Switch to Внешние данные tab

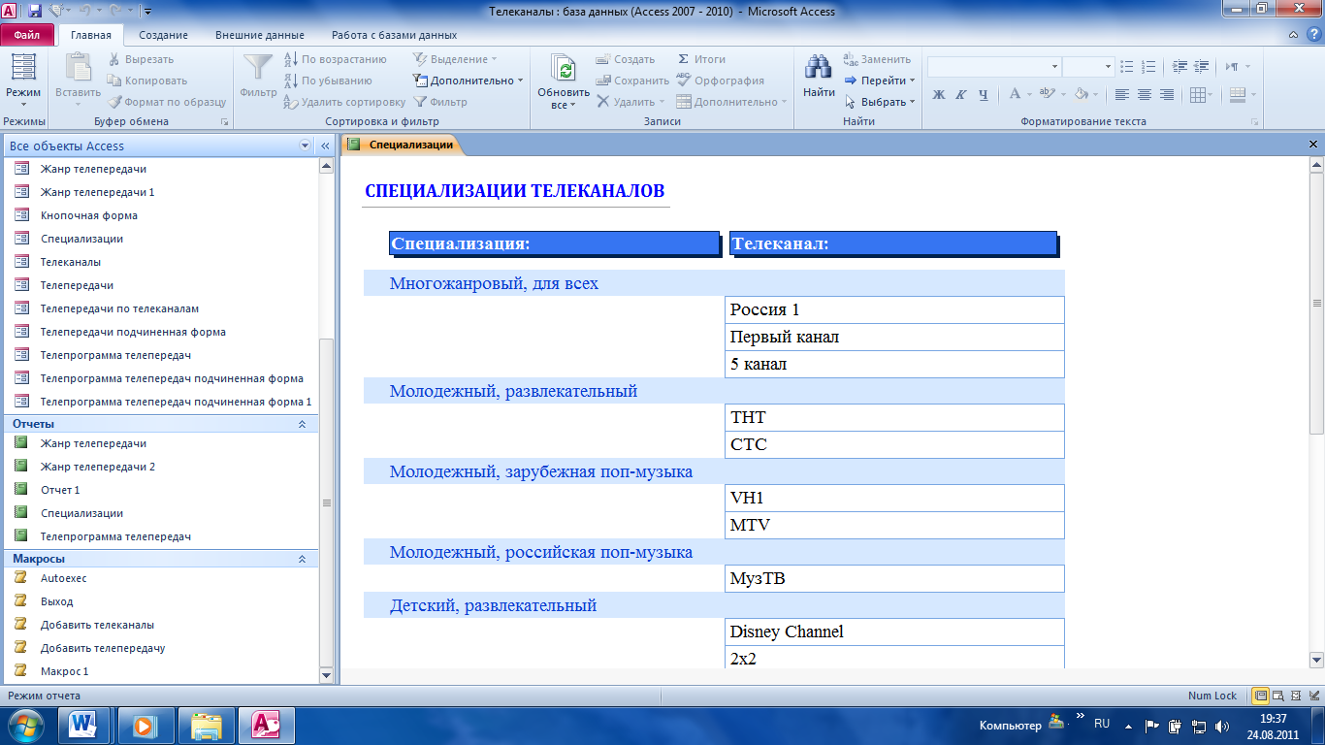point(259,35)
